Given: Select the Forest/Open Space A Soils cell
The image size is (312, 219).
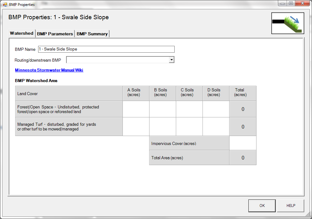Looking at the screenshot, I should pyautogui.click(x=136, y=109).
